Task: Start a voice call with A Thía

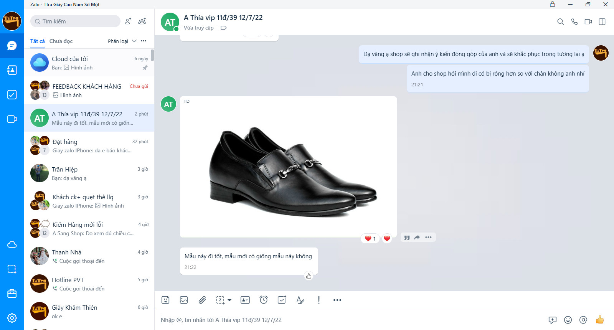Action: click(574, 22)
